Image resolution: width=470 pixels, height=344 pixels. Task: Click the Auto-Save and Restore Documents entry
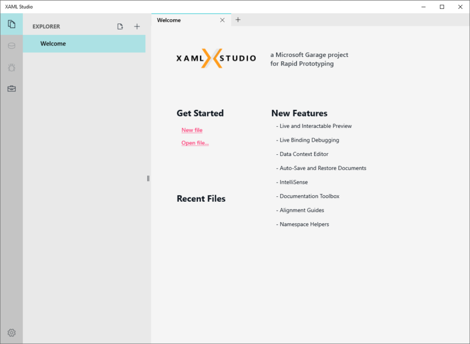pos(322,168)
